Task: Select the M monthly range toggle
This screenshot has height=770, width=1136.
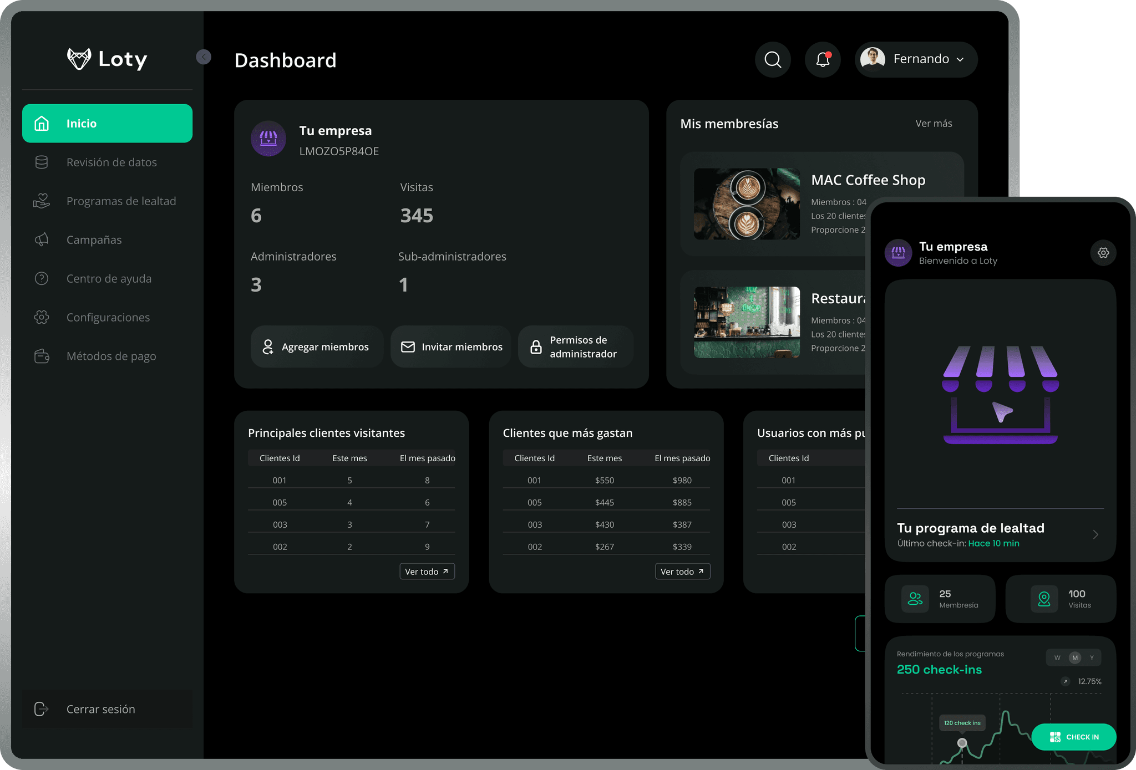Action: 1075,657
